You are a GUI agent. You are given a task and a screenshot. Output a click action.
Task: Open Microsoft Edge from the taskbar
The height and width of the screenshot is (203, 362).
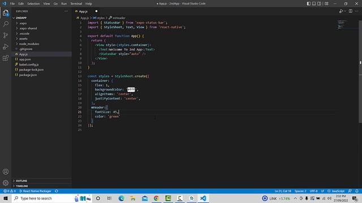(121, 198)
